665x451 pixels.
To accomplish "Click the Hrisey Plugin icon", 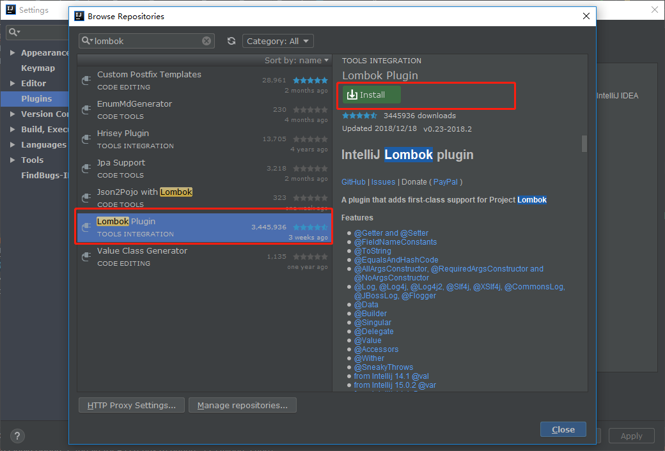I will coord(86,139).
